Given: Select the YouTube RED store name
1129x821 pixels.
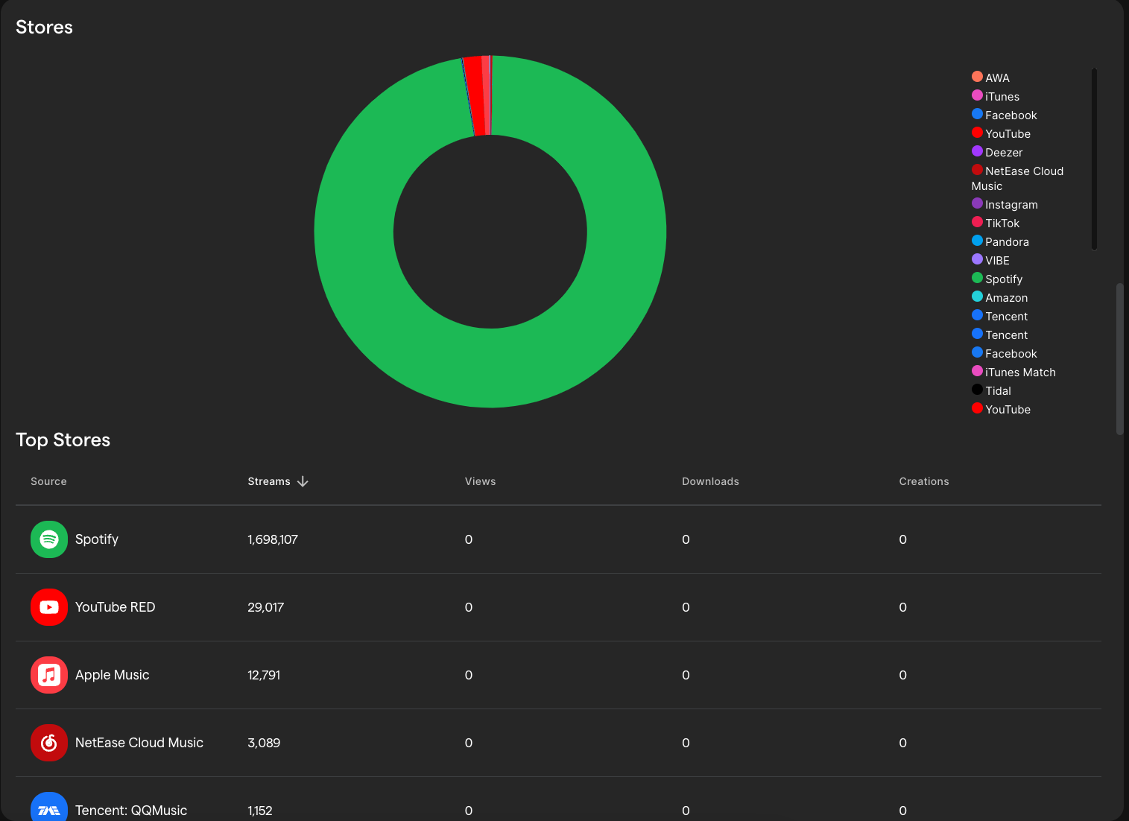Looking at the screenshot, I should pyautogui.click(x=116, y=607).
